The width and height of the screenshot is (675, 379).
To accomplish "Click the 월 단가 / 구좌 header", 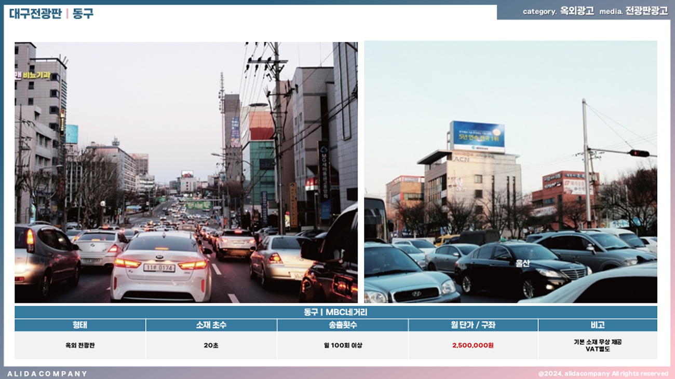I will point(473,325).
